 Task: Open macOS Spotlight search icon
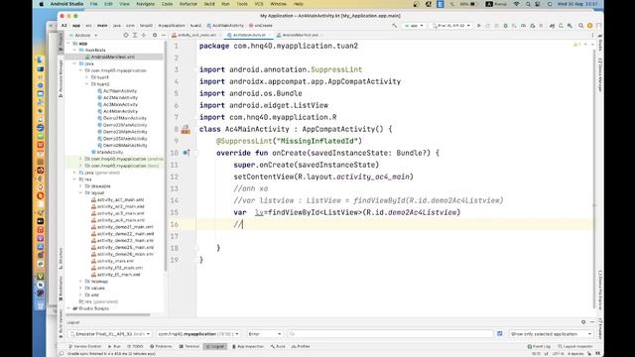(x=528, y=4)
